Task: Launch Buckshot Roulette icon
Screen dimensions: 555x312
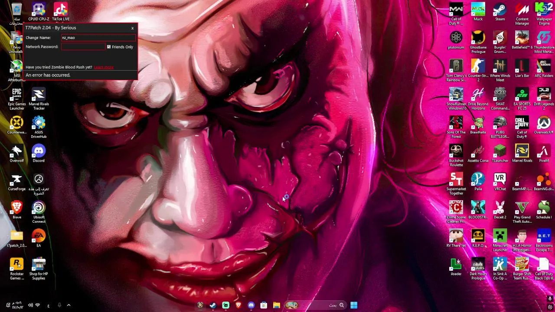Action: click(x=456, y=156)
